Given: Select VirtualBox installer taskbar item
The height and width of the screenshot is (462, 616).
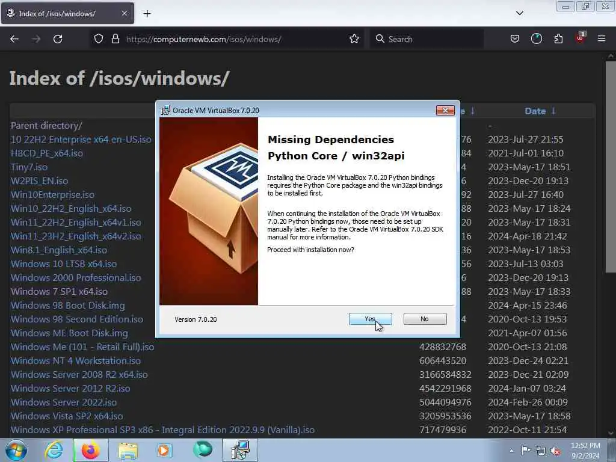Looking at the screenshot, I should pos(240,451).
